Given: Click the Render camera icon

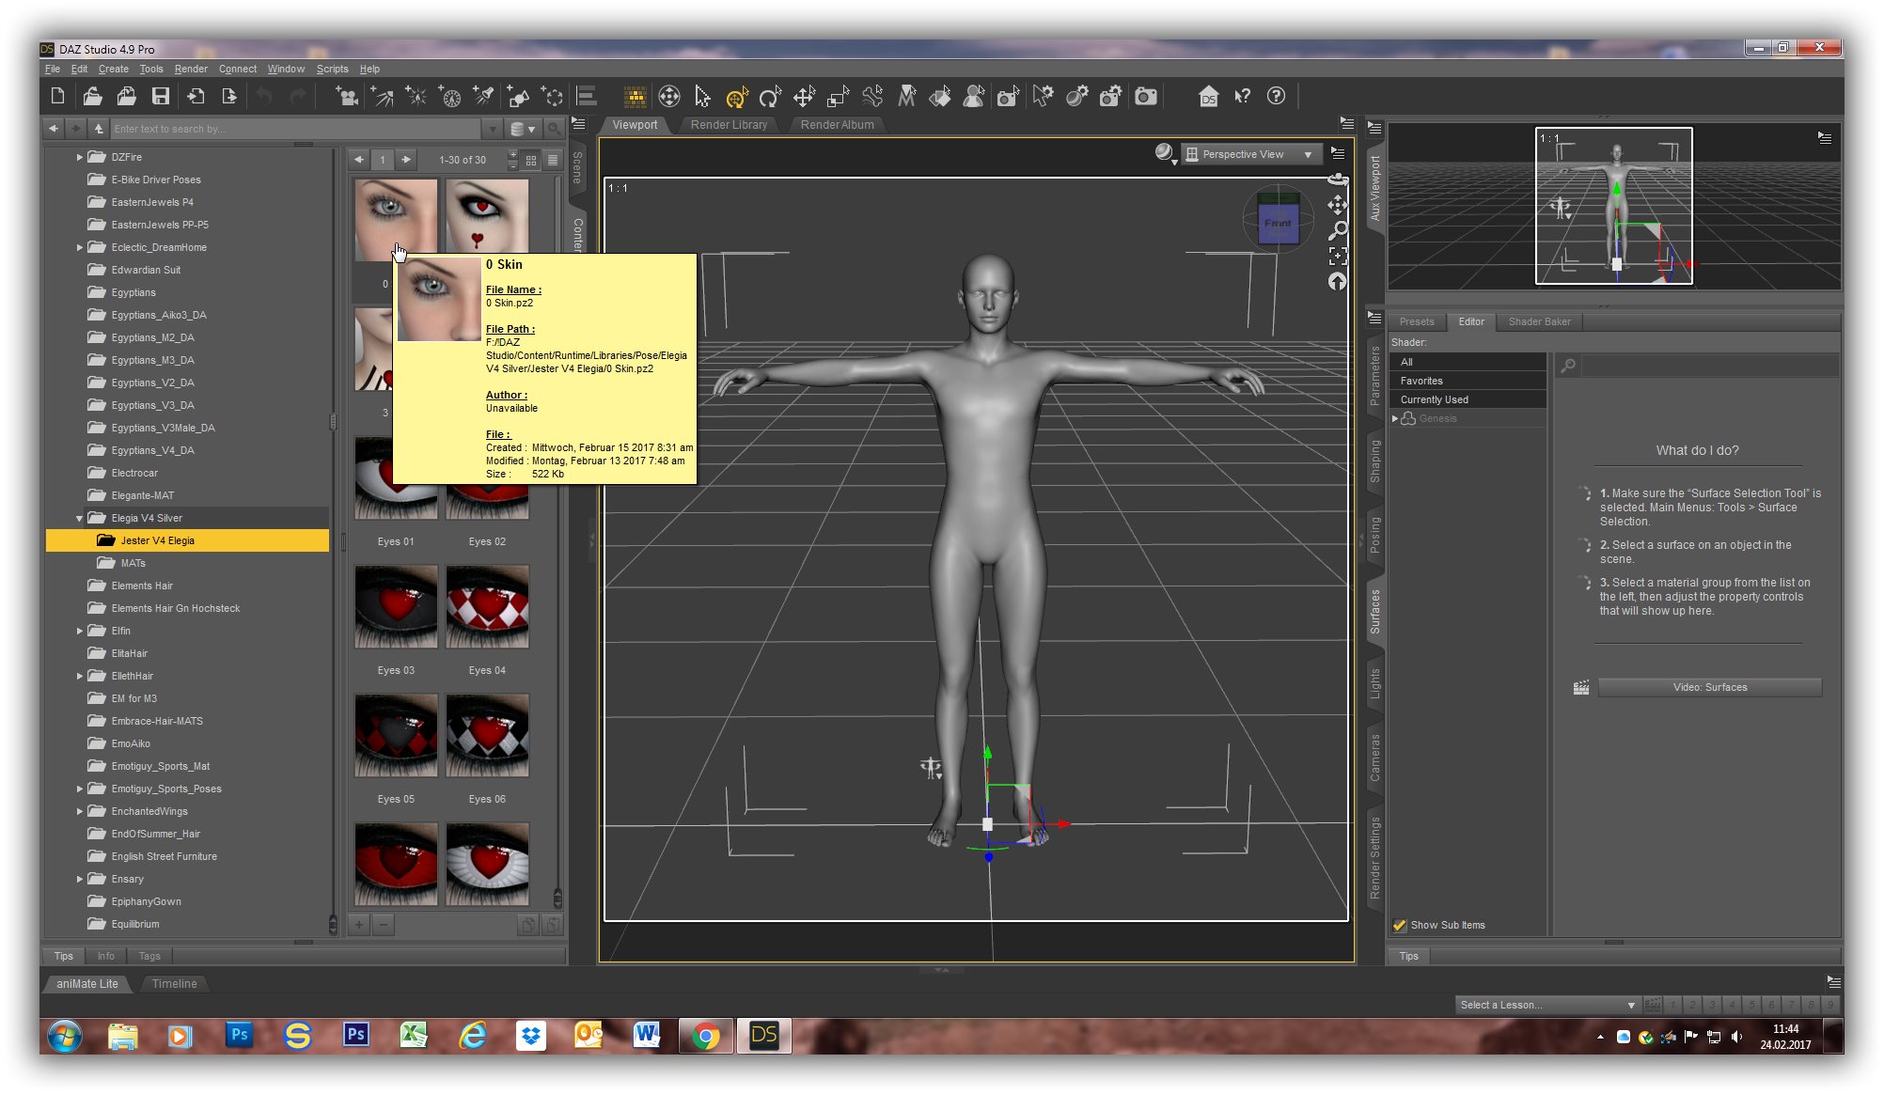Looking at the screenshot, I should tap(1146, 97).
